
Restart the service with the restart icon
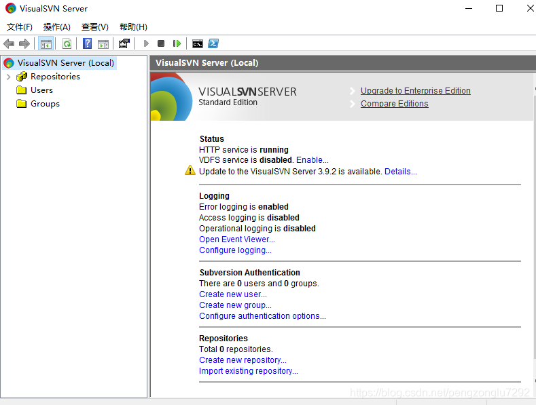(x=177, y=43)
